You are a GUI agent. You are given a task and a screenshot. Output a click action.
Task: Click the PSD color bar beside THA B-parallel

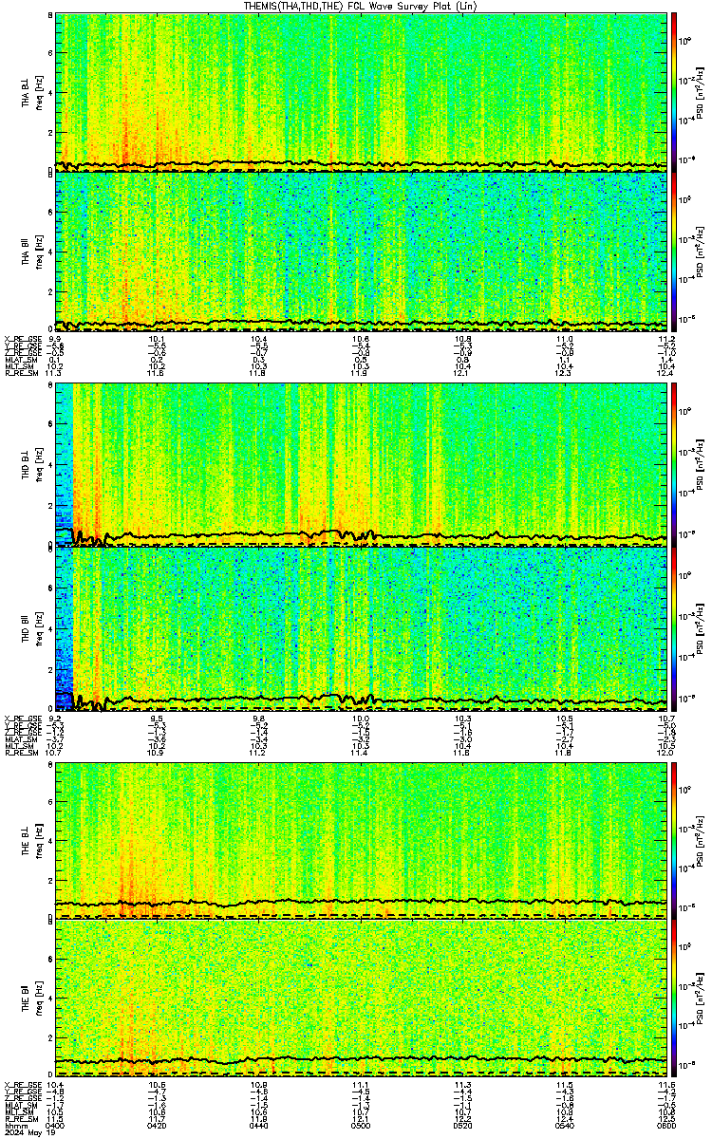[x=676, y=252]
